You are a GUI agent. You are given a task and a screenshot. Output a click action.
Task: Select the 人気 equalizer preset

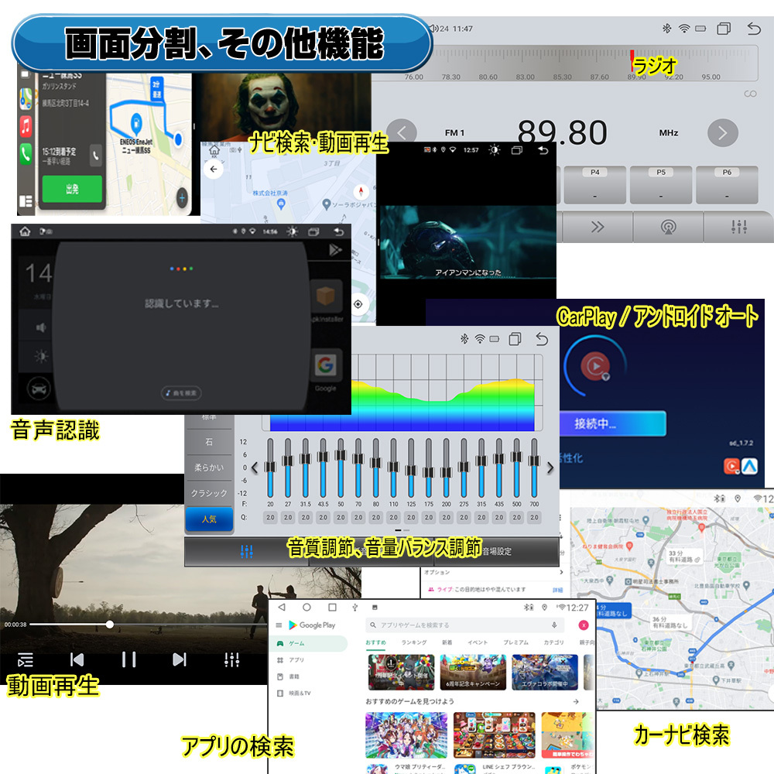[x=209, y=519]
